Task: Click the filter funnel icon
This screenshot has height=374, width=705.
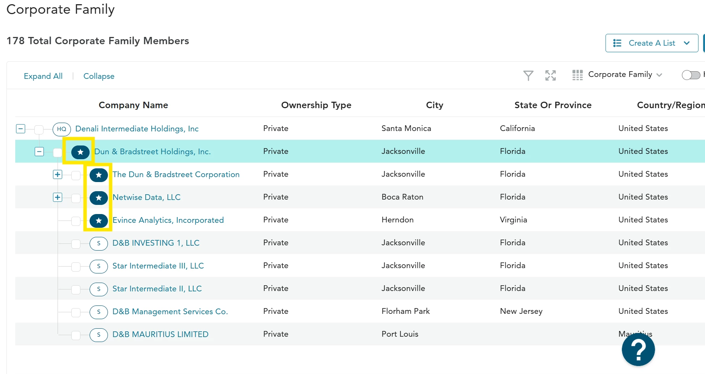Action: point(528,75)
